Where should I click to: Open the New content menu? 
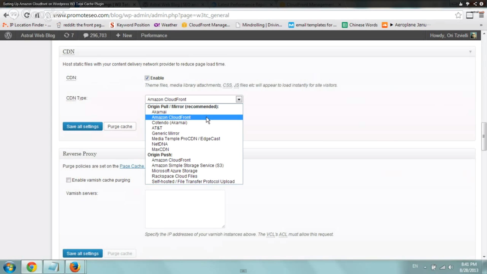(x=124, y=36)
